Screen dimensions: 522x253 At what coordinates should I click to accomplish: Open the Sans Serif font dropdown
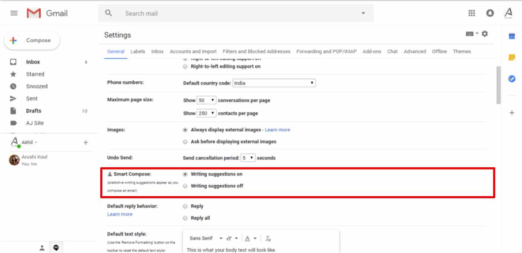point(206,239)
